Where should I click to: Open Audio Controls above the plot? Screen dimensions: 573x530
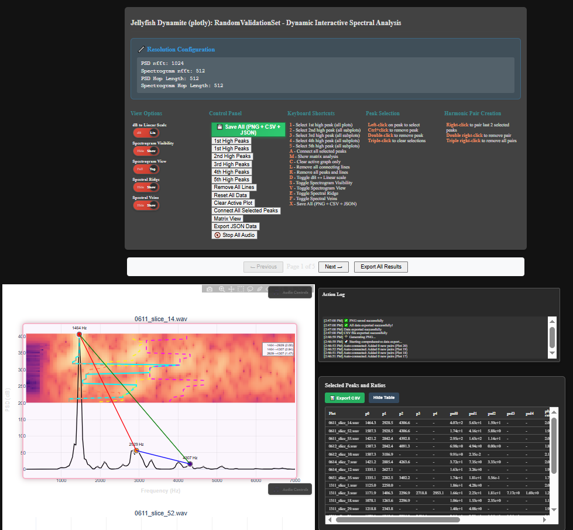pos(290,292)
